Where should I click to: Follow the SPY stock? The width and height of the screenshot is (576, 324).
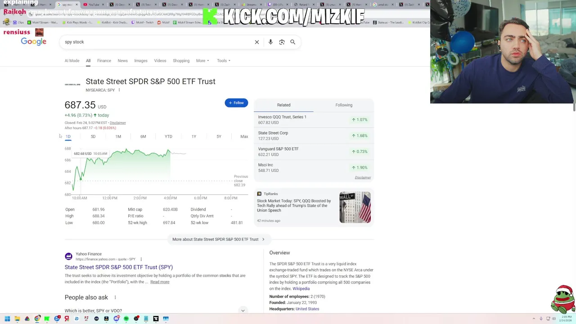(x=236, y=103)
